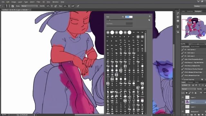The height and width of the screenshot is (116, 206).
Task: Select brush preset labeled 08
Action: (x=125, y=101)
